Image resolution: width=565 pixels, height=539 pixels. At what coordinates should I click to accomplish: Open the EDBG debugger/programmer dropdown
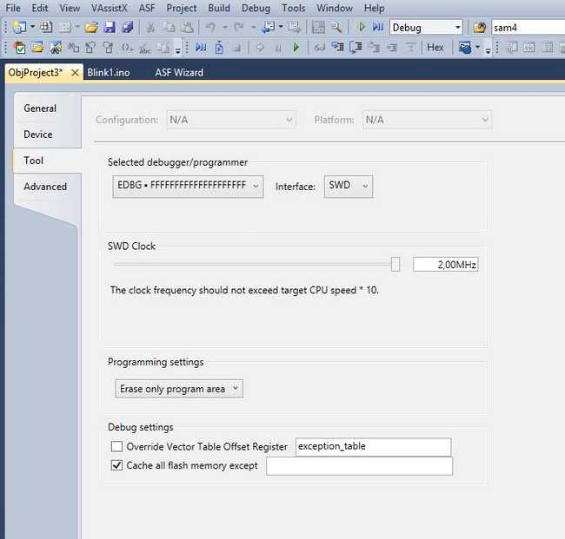click(x=189, y=186)
